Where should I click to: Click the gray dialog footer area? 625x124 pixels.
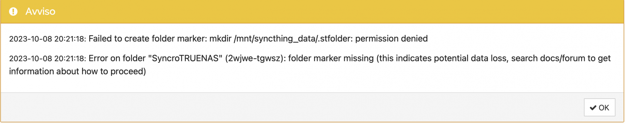click(293, 107)
